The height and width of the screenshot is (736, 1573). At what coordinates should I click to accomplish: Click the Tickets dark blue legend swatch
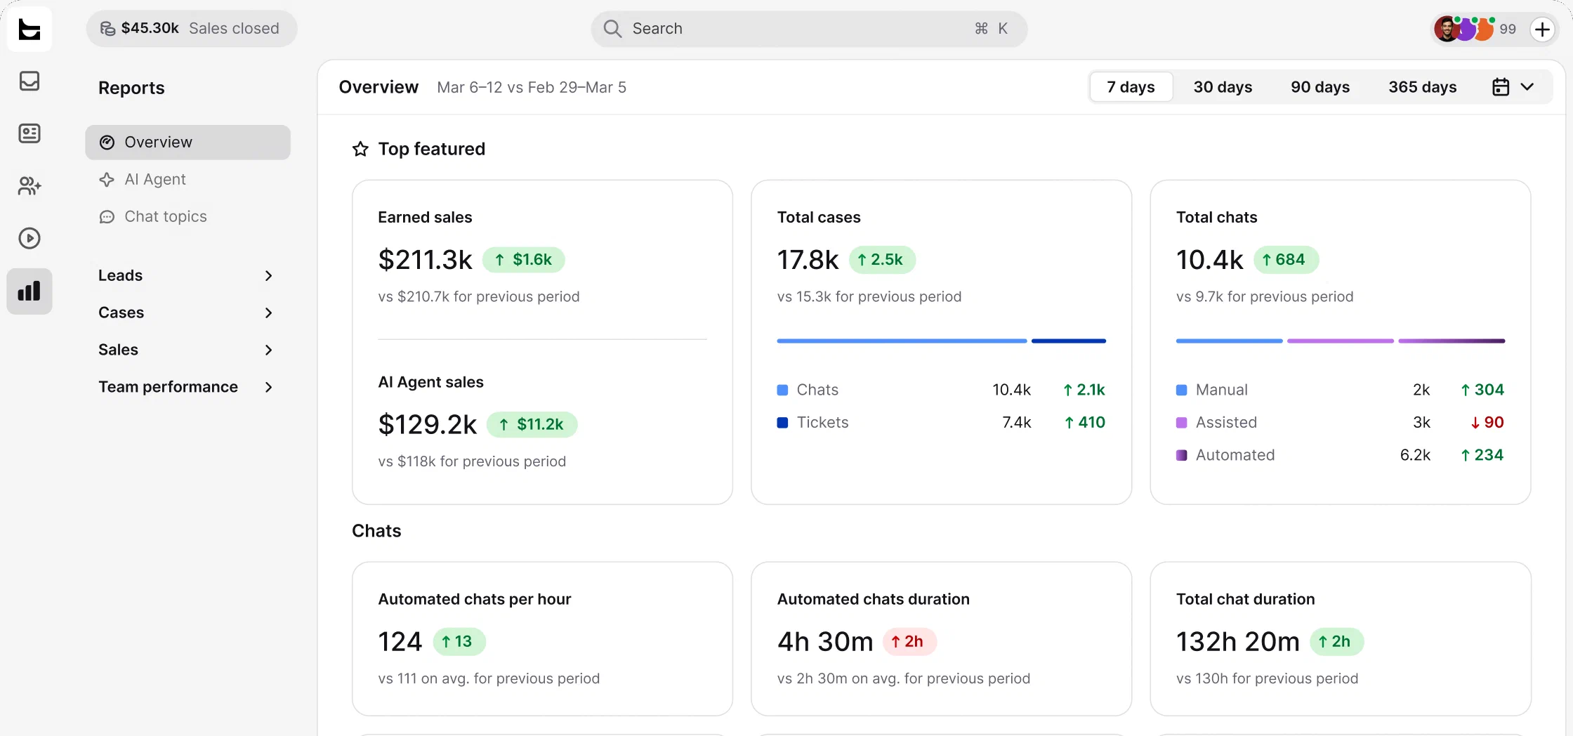[x=782, y=423]
